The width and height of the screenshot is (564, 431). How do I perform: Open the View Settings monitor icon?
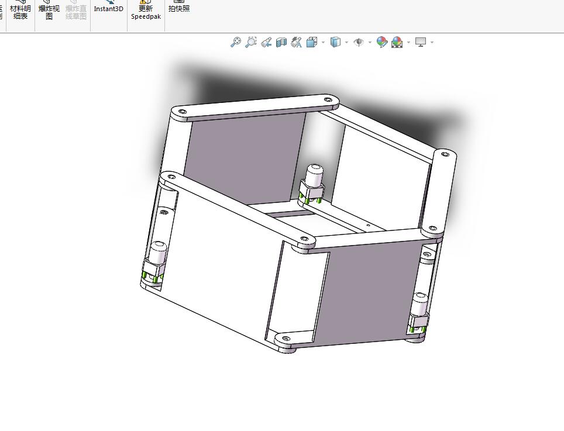point(421,42)
